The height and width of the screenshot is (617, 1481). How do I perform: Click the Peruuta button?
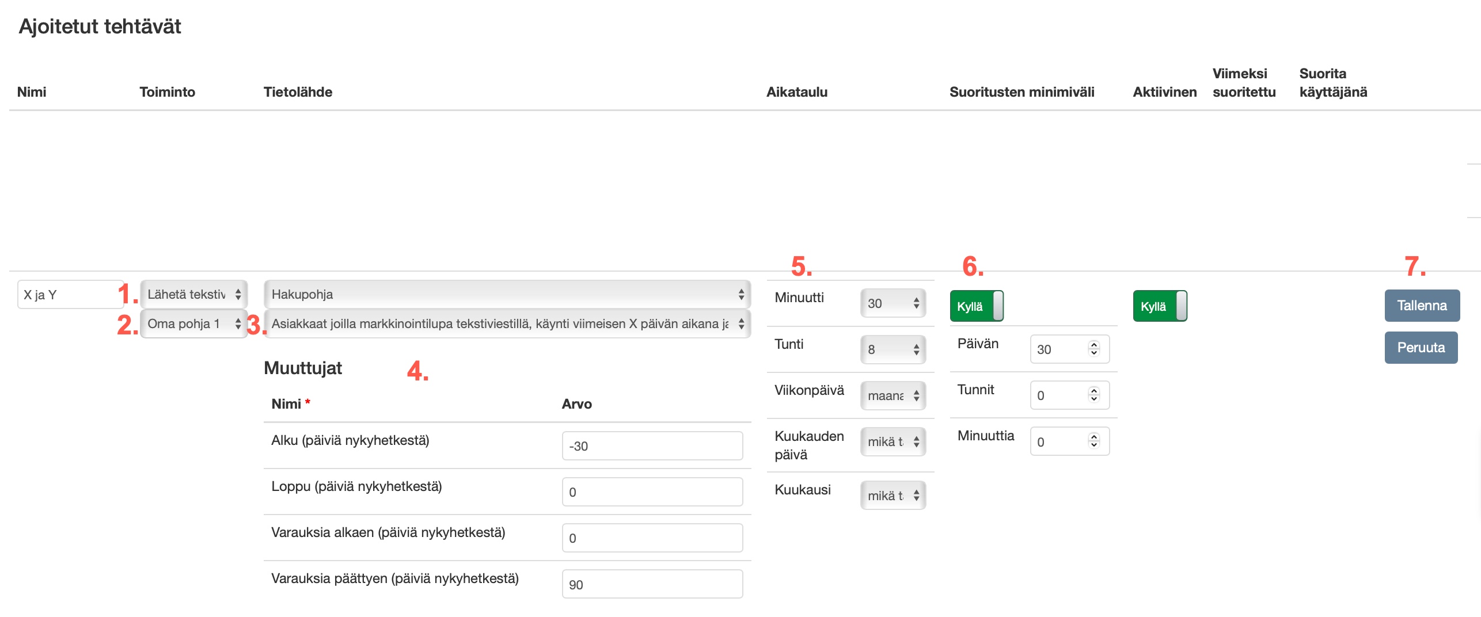click(1421, 348)
